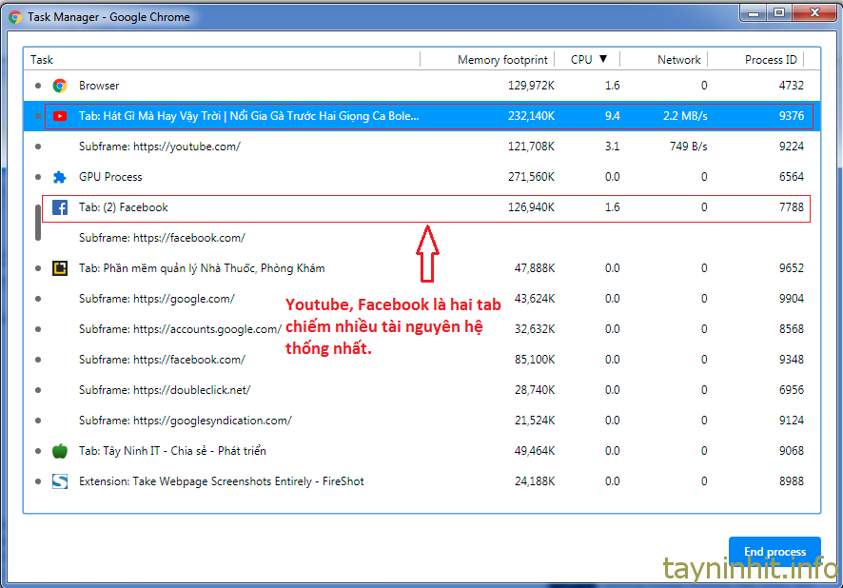The image size is (843, 588).
Task: Click the green apple icon for Tây Ninh IT
Action: point(60,451)
